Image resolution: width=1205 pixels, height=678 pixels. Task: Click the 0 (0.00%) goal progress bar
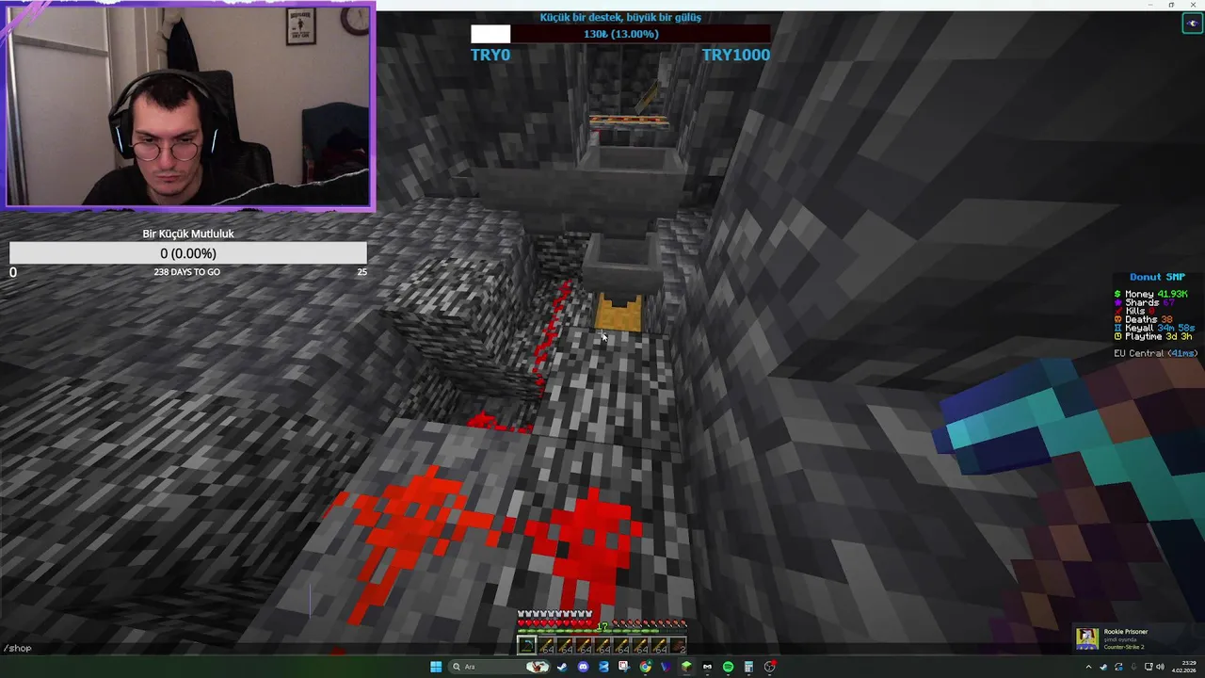coord(188,253)
